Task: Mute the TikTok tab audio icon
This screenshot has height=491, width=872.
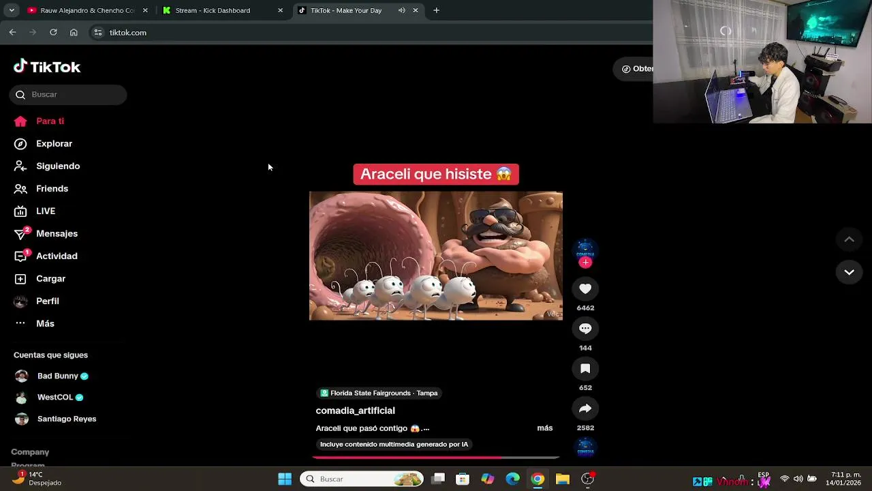Action: tap(401, 10)
